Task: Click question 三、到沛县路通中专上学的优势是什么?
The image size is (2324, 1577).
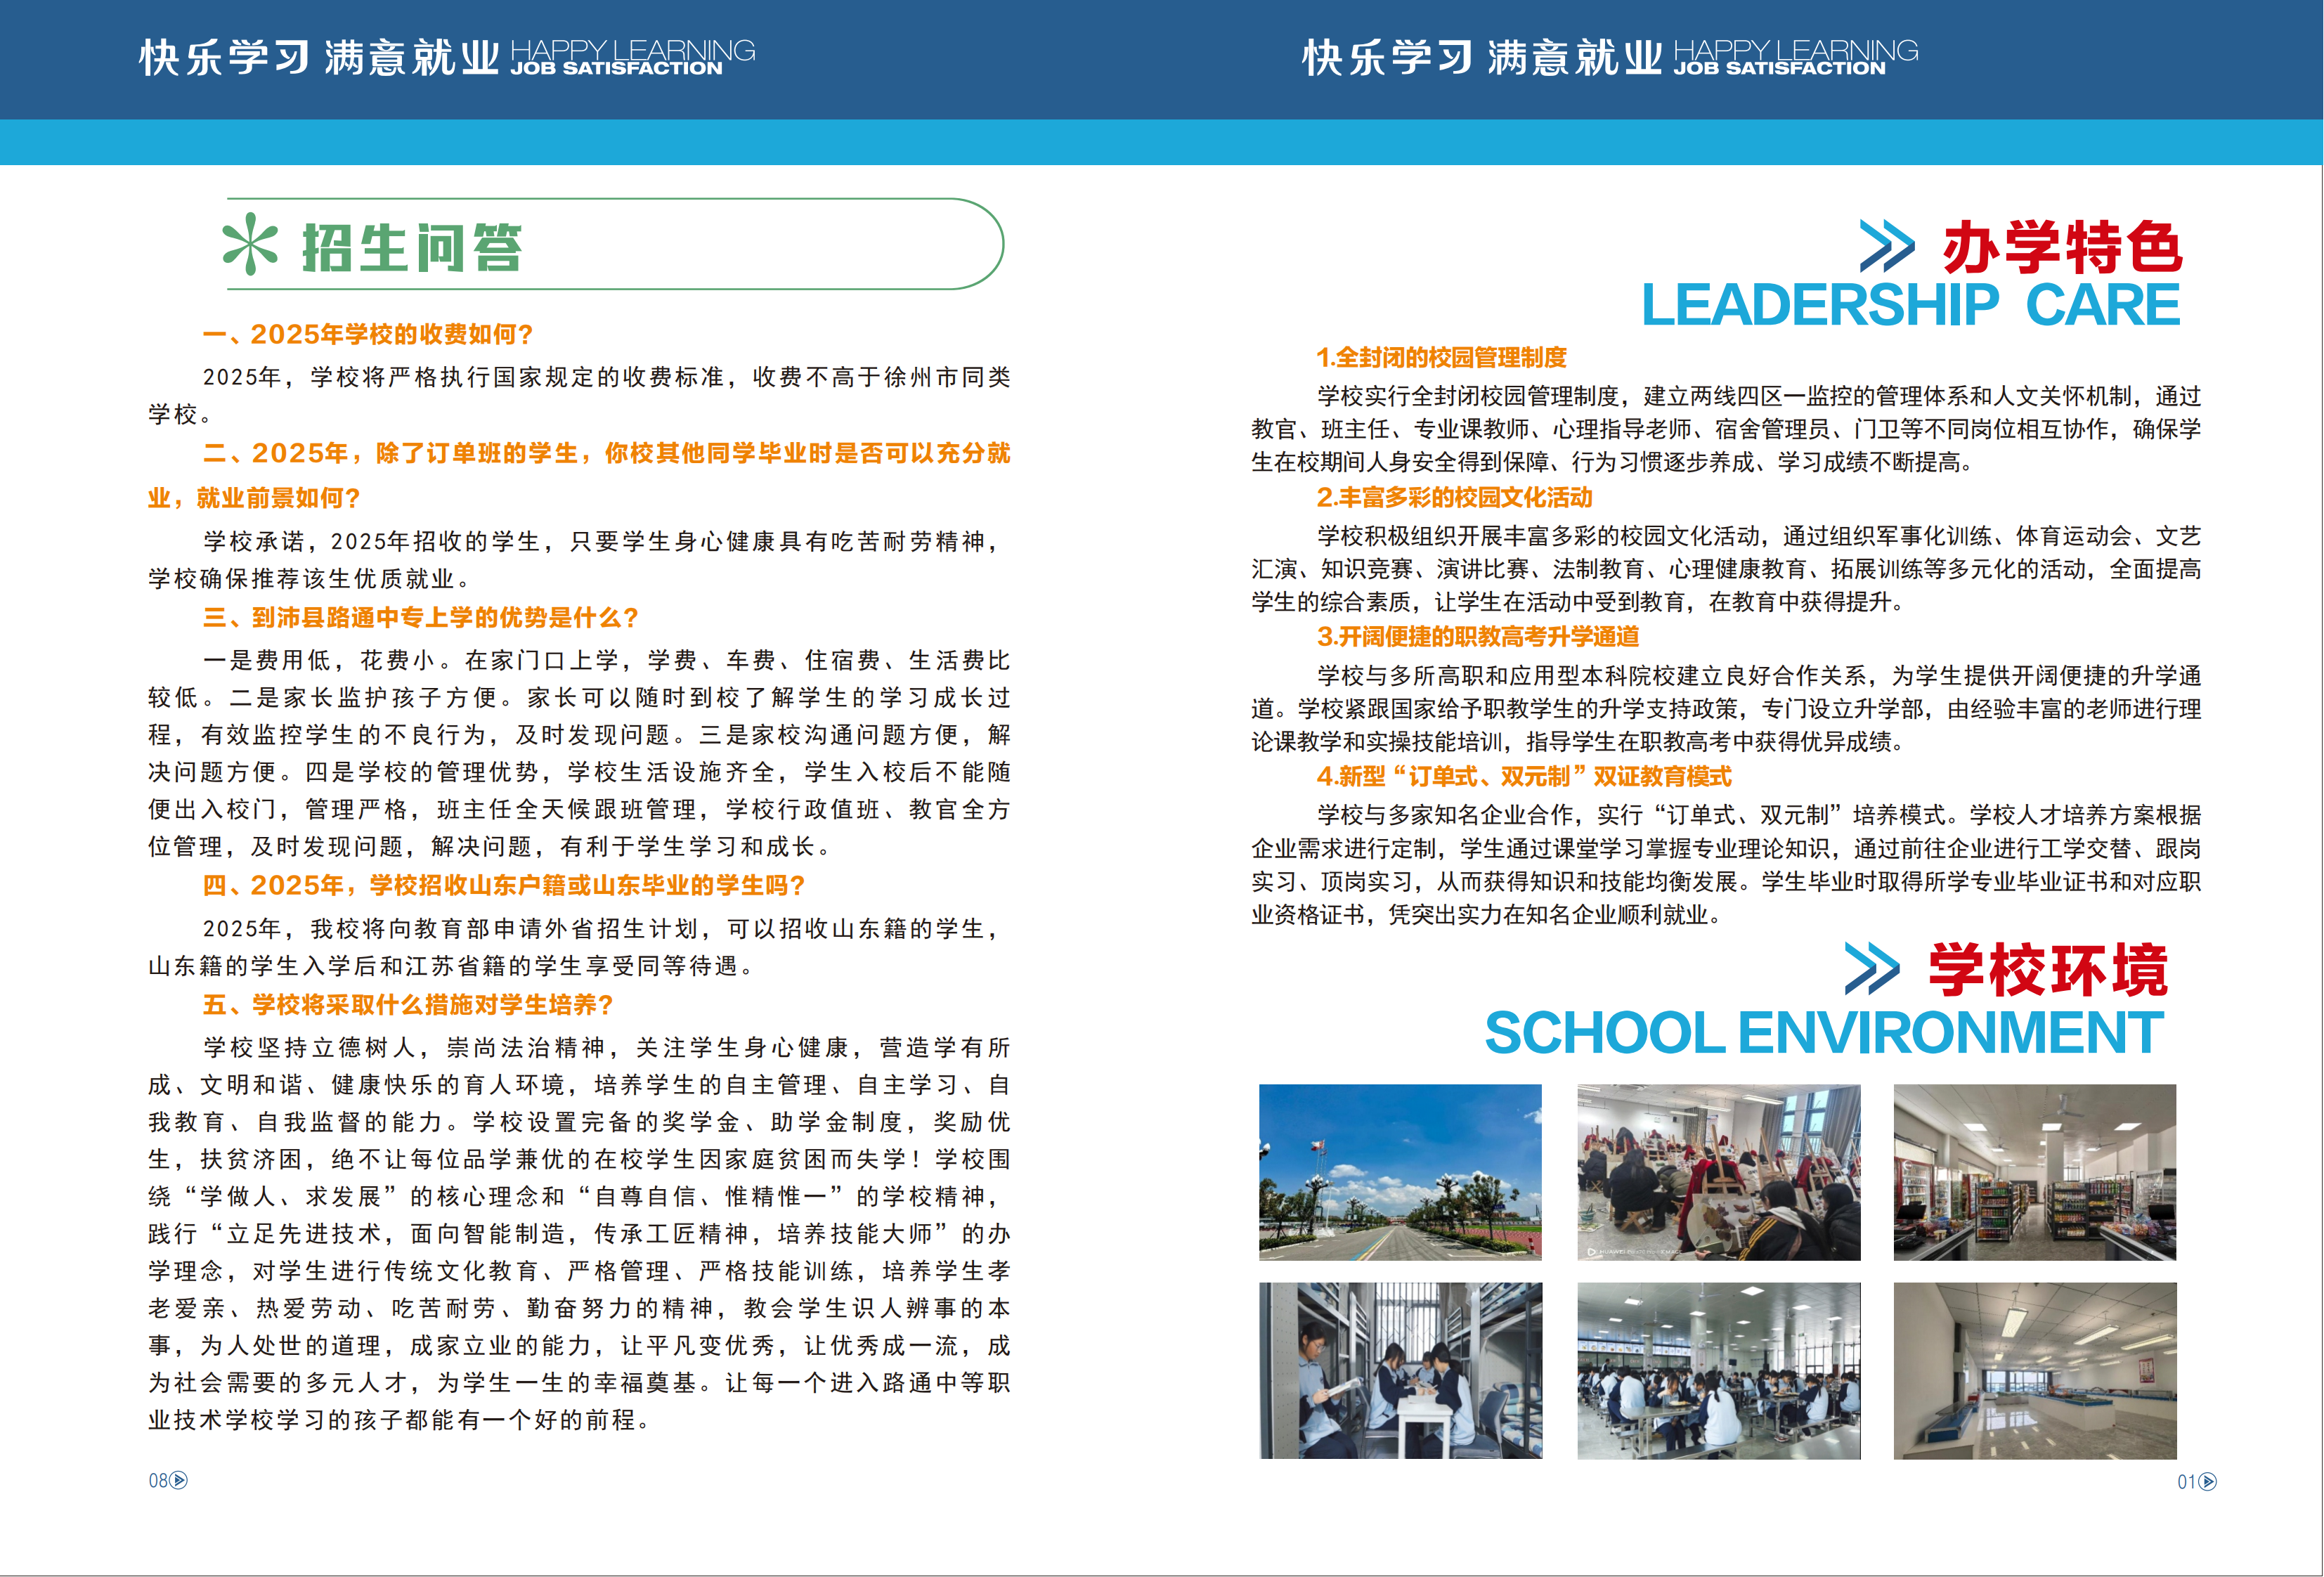Action: [x=421, y=617]
